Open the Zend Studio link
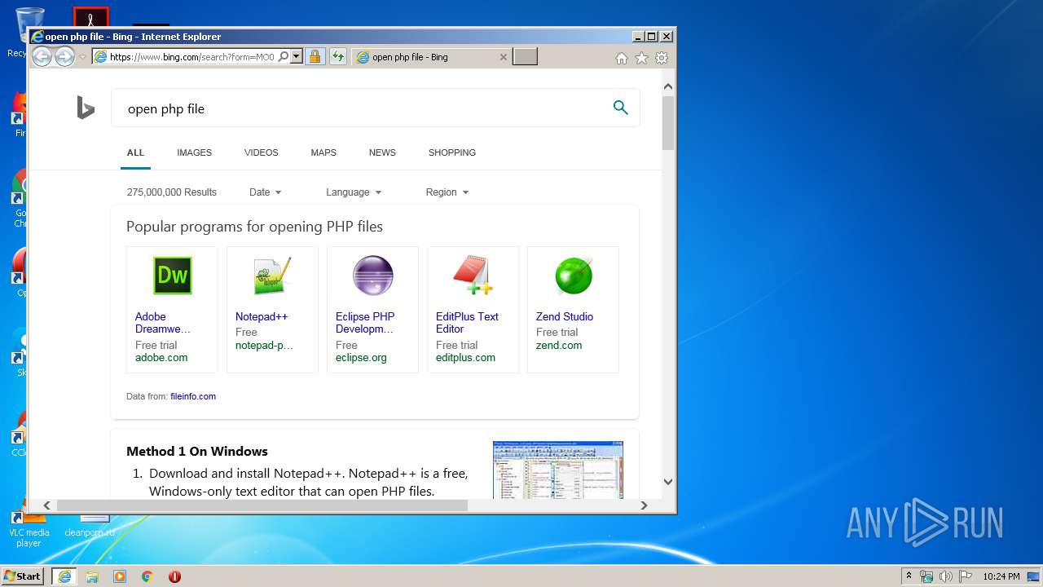The image size is (1043, 587). tap(565, 316)
